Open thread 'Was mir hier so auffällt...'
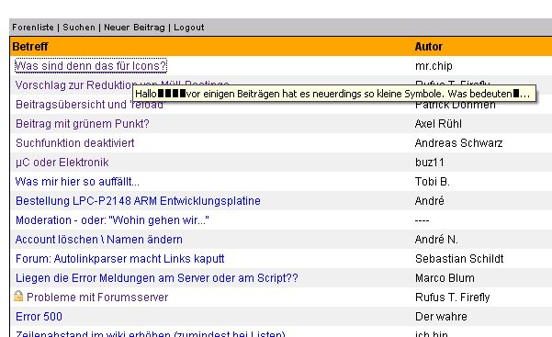 (x=77, y=182)
